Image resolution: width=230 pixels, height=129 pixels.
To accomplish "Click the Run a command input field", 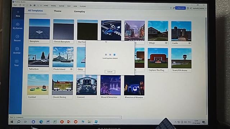I will [65, 117].
